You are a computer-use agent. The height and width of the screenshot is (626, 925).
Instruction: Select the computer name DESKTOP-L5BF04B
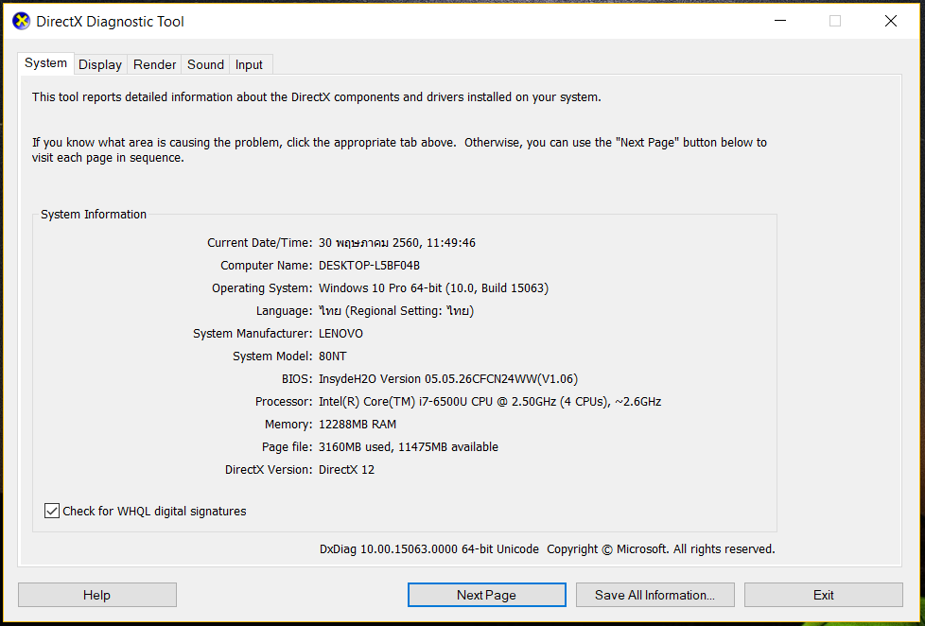(x=369, y=266)
